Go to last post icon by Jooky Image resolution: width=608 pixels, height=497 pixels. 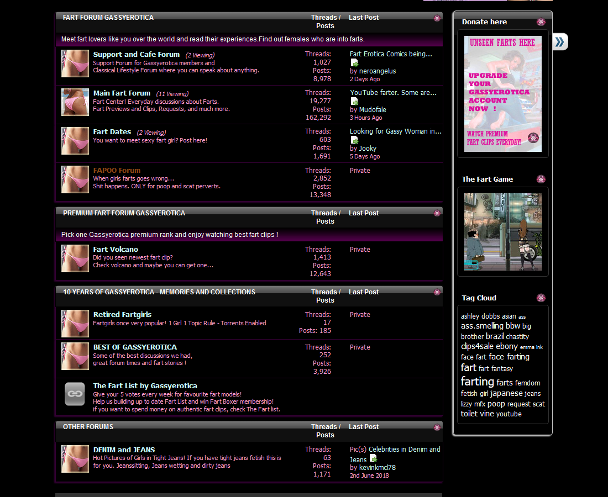[354, 140]
